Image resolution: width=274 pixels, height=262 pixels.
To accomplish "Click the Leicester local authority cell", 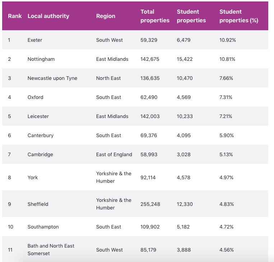I will pyautogui.click(x=38, y=116).
